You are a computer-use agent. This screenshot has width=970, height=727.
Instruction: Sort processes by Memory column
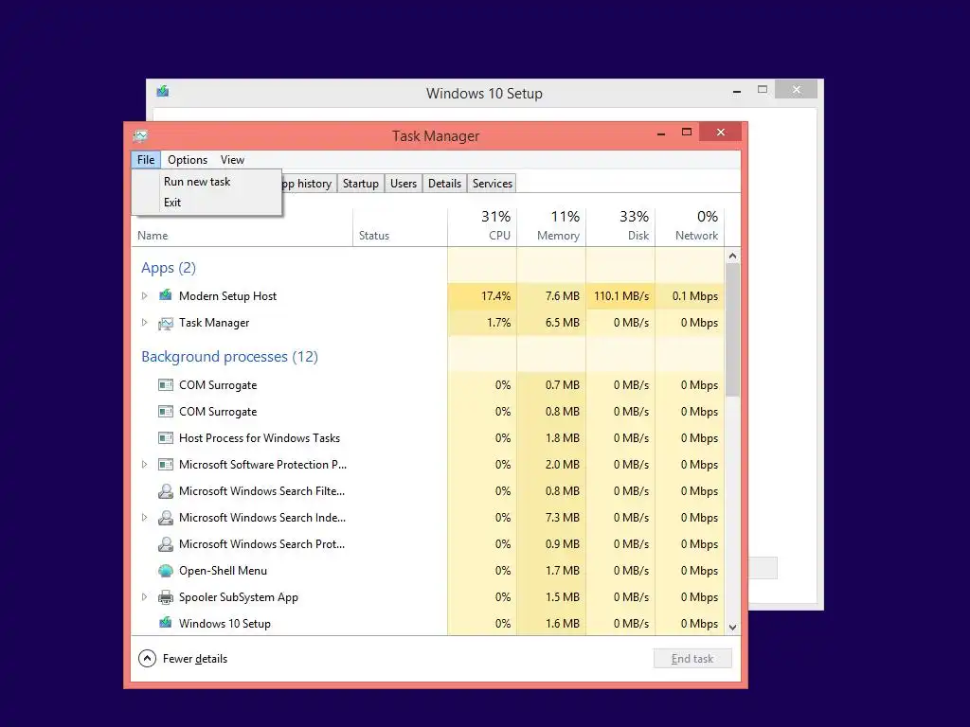551,227
